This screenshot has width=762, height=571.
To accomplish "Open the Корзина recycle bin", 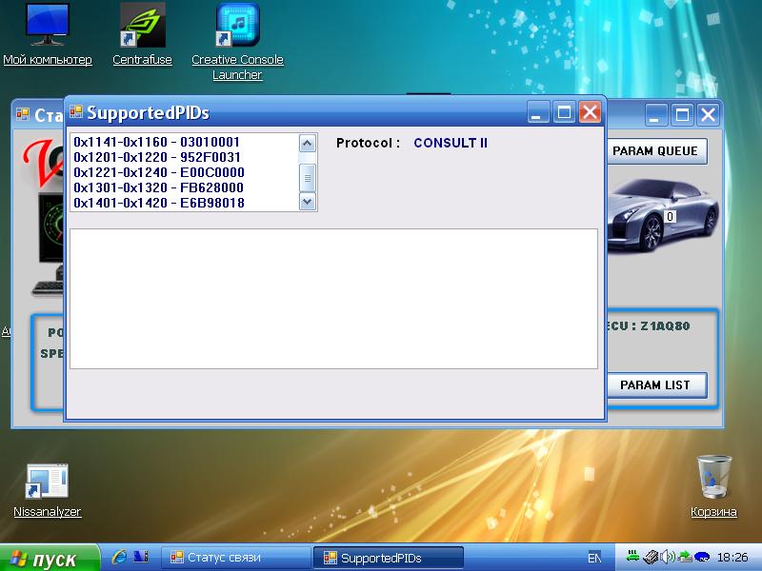I will point(713,476).
